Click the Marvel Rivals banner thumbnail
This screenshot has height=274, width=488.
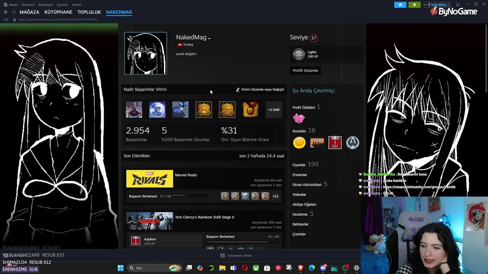(x=149, y=179)
